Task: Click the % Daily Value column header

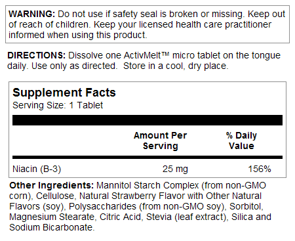Action: (241, 141)
